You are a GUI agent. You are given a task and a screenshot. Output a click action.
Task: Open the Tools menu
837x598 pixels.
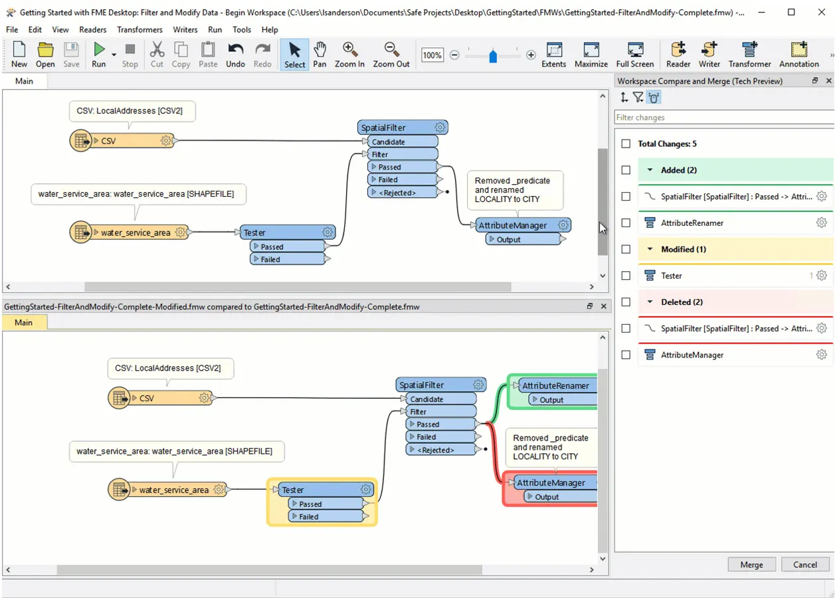point(242,29)
